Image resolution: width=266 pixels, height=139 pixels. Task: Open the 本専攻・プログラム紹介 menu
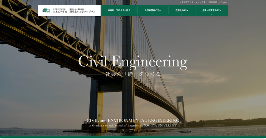click(x=119, y=10)
